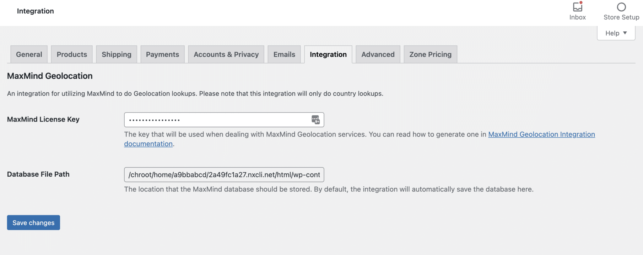The width and height of the screenshot is (643, 255).
Task: Open the Inbox icon in header
Action: pyautogui.click(x=577, y=7)
